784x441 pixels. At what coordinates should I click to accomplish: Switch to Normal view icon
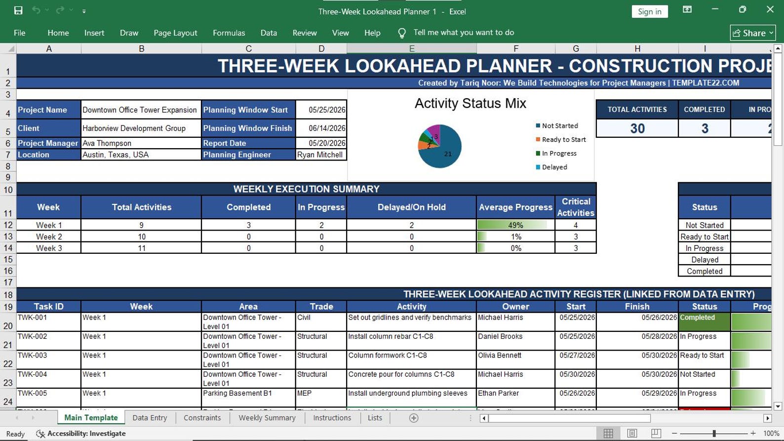click(608, 434)
